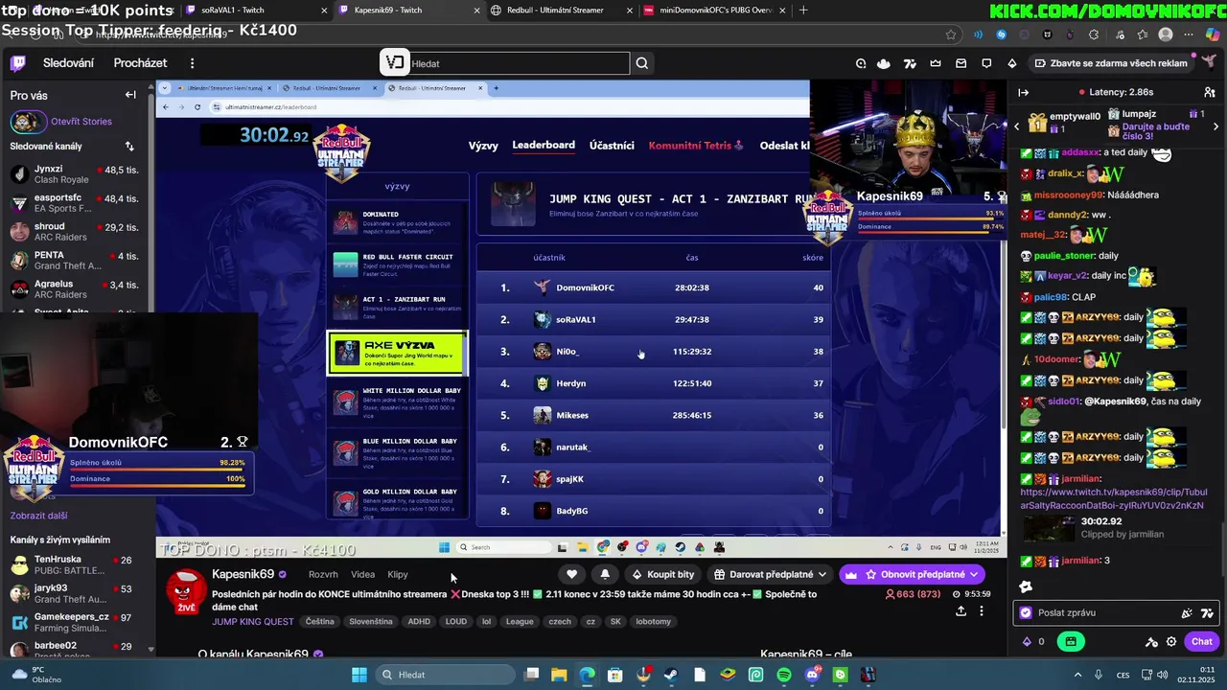The height and width of the screenshot is (690, 1227).
Task: Share the stream with the upload icon
Action: click(x=961, y=610)
